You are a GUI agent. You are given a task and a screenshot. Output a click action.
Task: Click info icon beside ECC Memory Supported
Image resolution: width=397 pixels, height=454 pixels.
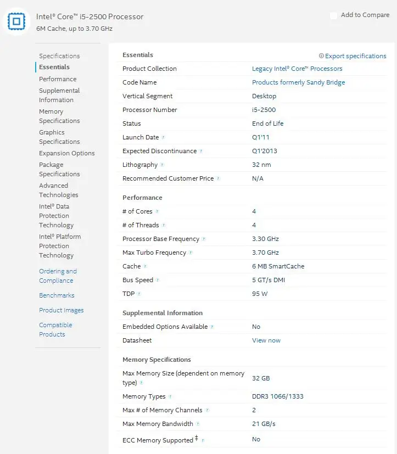pos(203,440)
